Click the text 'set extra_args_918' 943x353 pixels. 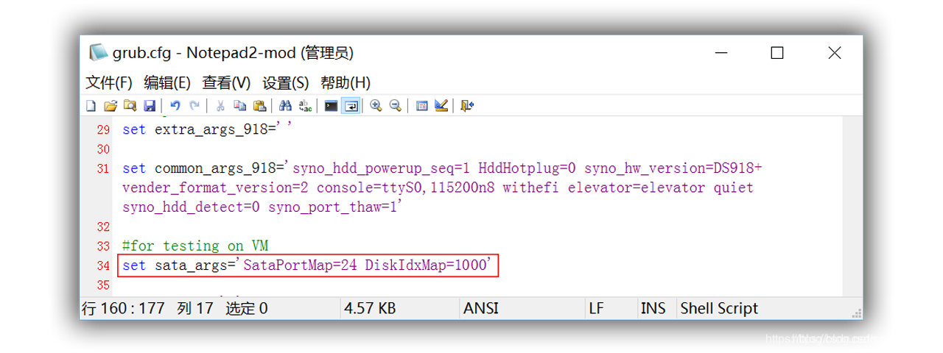(x=198, y=130)
